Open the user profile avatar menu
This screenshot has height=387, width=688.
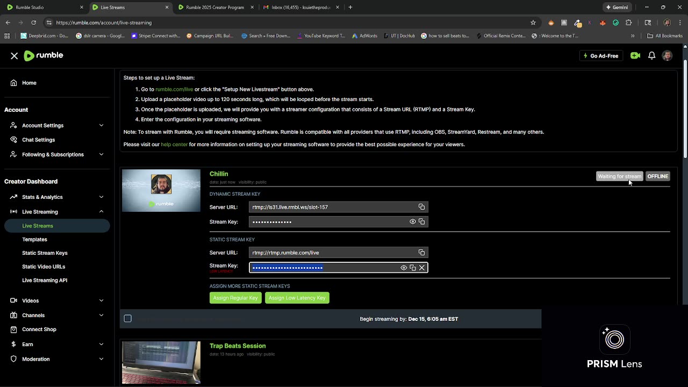click(x=667, y=56)
